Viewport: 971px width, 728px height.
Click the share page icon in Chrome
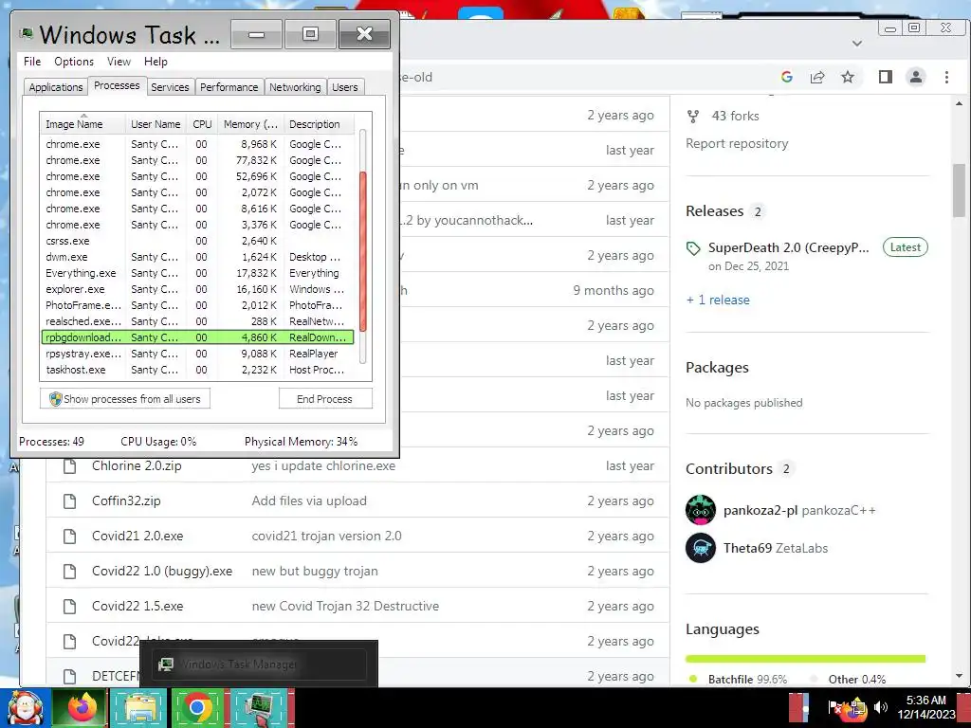click(x=817, y=77)
